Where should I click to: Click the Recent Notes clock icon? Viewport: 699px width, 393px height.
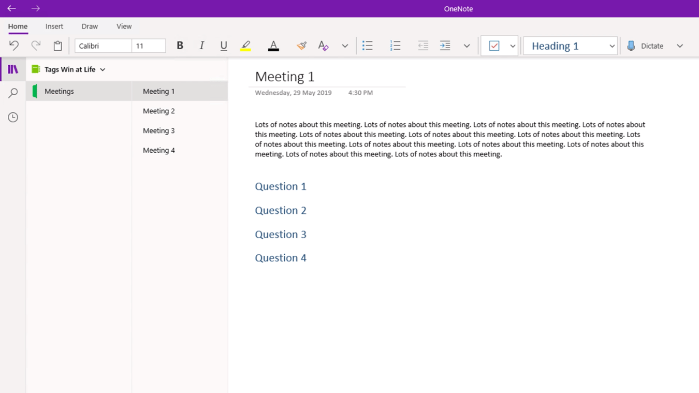click(13, 117)
